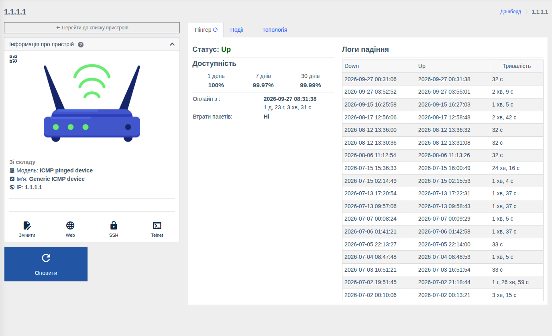The height and width of the screenshot is (336, 552).
Task: Click Перейти до списку пристроїв button
Action: point(92,28)
